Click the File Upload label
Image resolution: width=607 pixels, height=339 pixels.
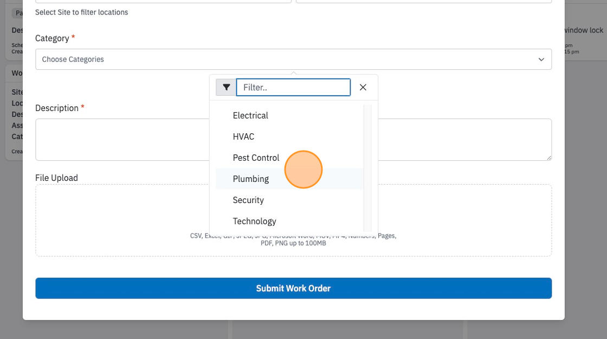tap(56, 178)
